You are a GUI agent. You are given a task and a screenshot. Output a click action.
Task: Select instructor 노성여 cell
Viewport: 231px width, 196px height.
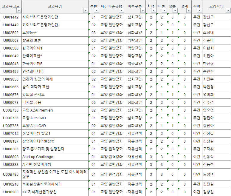208,174
